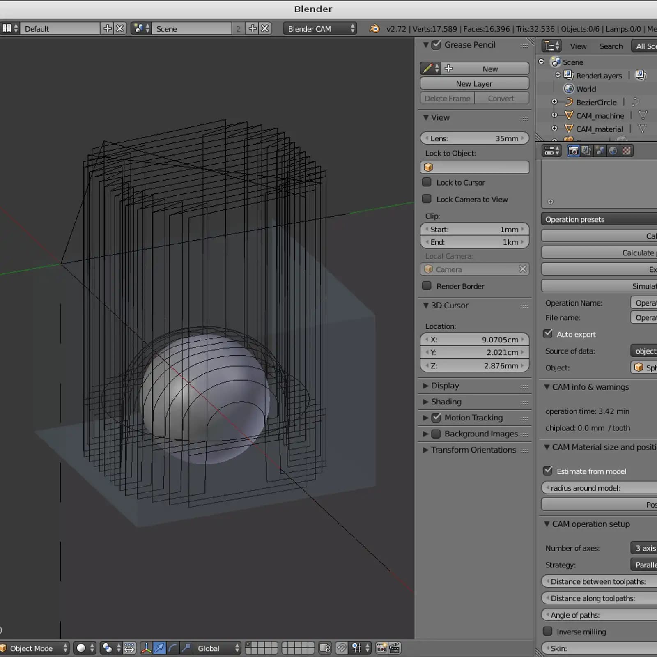Click the OpenGL render animation clapperboard icon
Viewport: 657px width, 657px height.
click(x=395, y=648)
